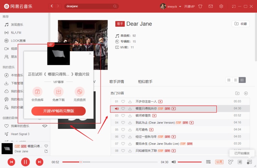
Task: Click the search magnifier icon
Action: (115, 6)
